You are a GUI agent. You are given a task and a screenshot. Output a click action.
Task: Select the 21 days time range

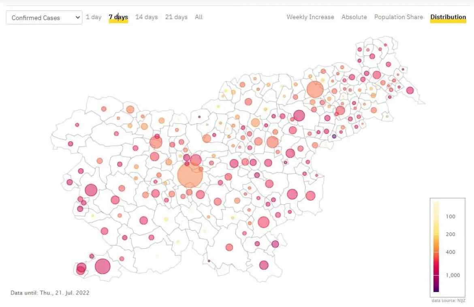tap(176, 17)
